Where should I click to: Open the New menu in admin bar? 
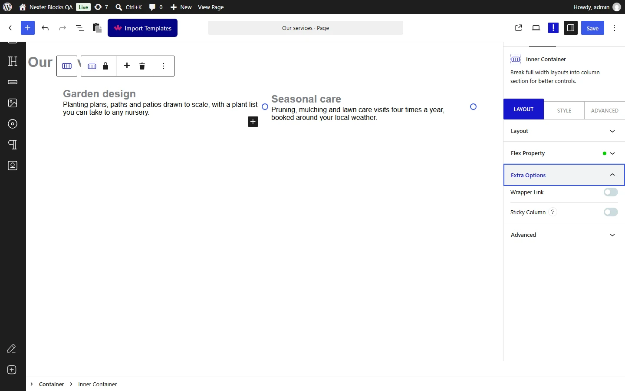(x=181, y=7)
